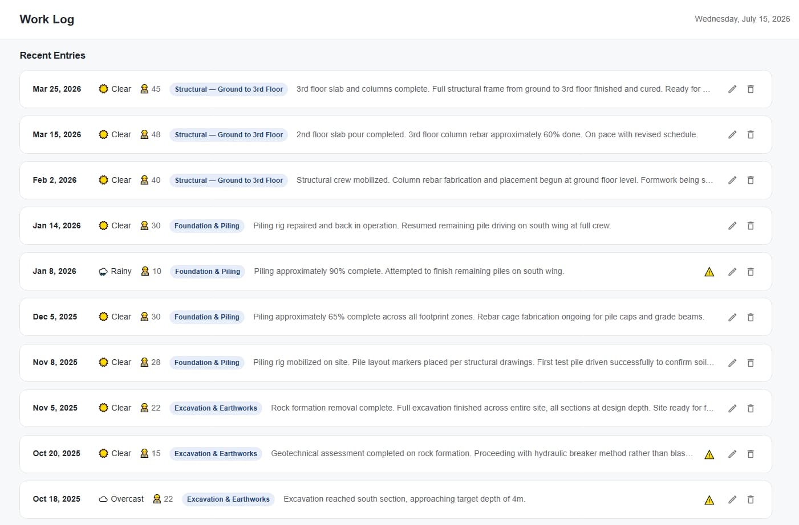Screen dimensions: 799x525
Task: Click warning icon on Oct 18, 2025 entry
Action: (709, 500)
